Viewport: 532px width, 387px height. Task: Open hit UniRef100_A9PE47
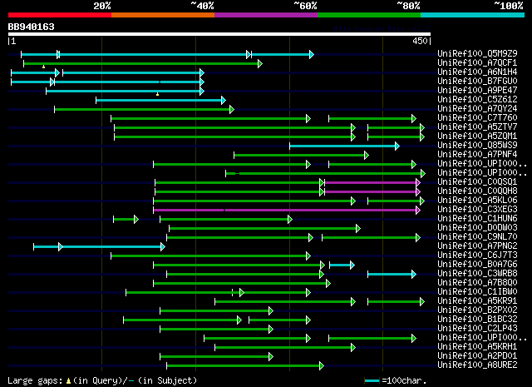click(x=477, y=90)
